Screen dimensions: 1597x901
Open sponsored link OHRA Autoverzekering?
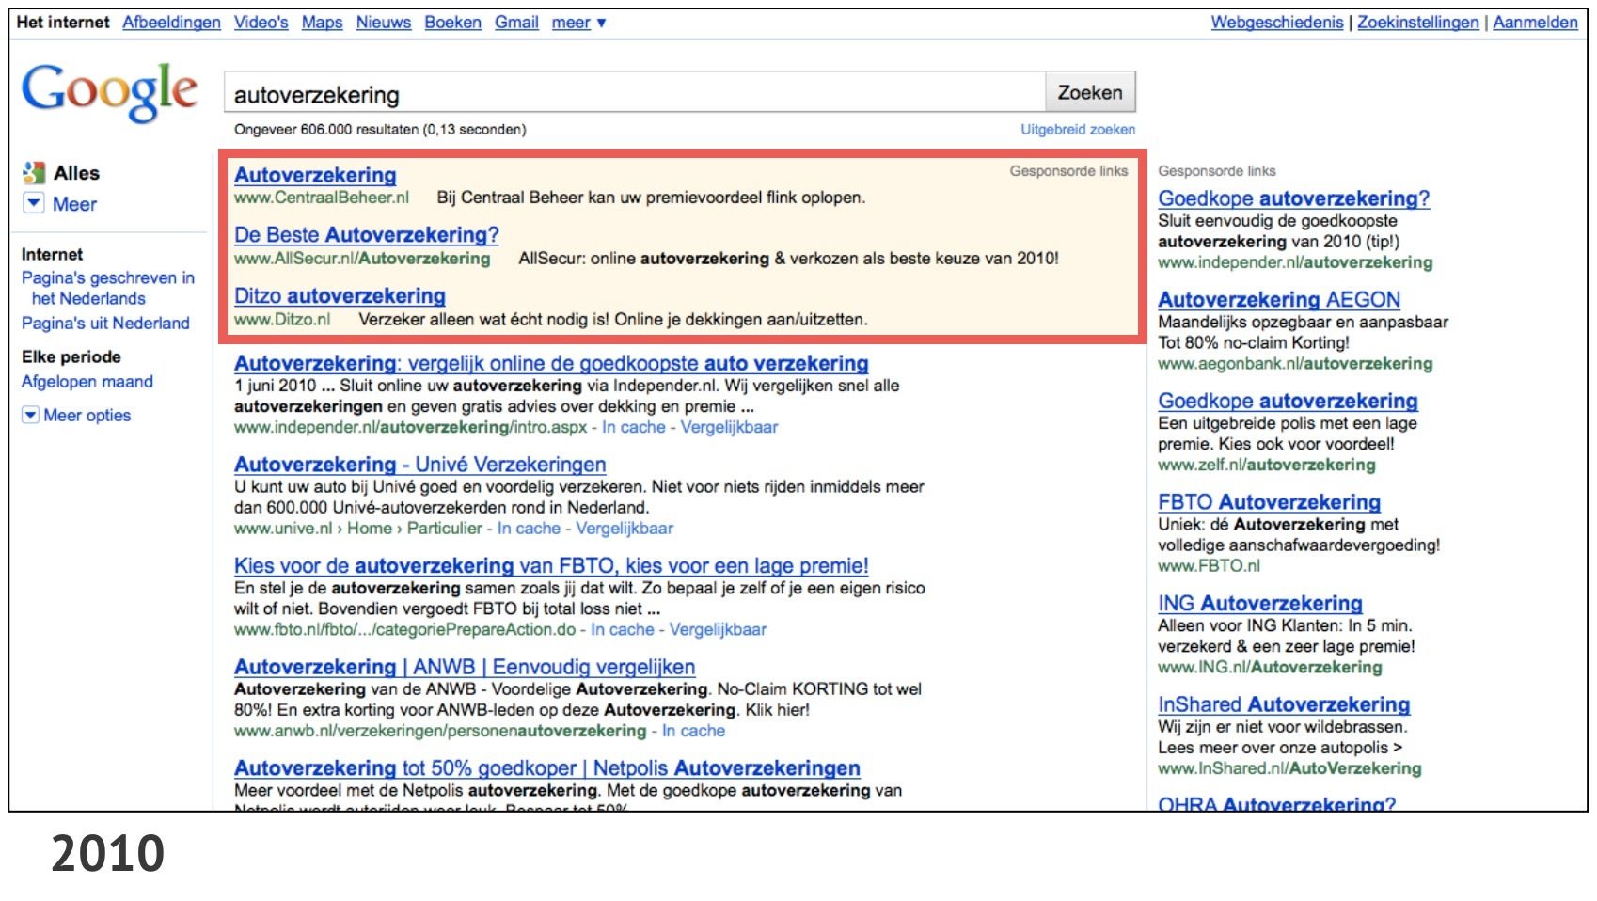point(1276,804)
